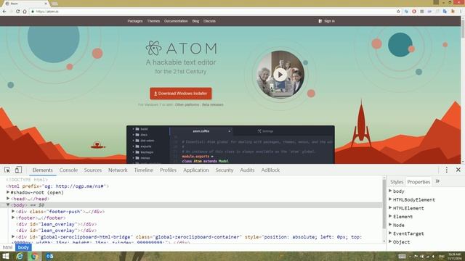
Task: Select the Properties sidebar tab
Action: click(418, 182)
